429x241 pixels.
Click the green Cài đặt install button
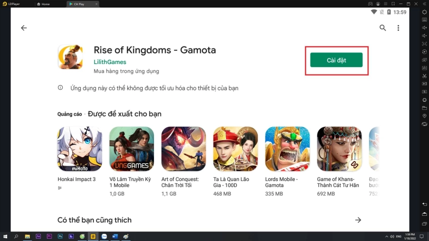click(x=336, y=60)
